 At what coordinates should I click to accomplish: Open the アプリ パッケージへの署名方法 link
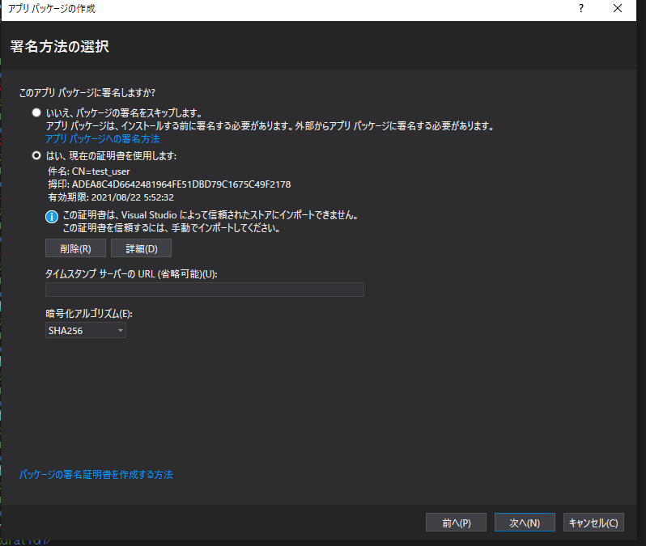coord(103,139)
